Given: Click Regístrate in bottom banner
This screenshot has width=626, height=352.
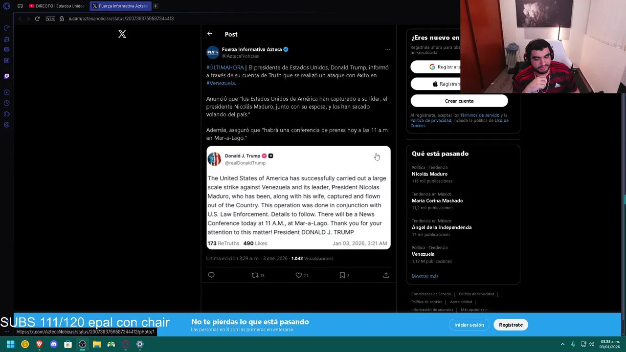Looking at the screenshot, I should coord(511,325).
